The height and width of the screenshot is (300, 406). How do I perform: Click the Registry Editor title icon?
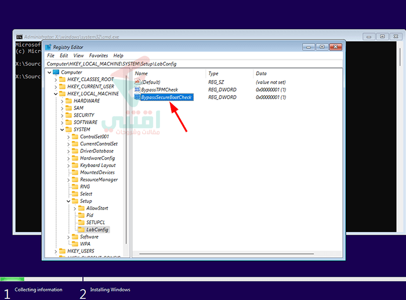click(48, 47)
